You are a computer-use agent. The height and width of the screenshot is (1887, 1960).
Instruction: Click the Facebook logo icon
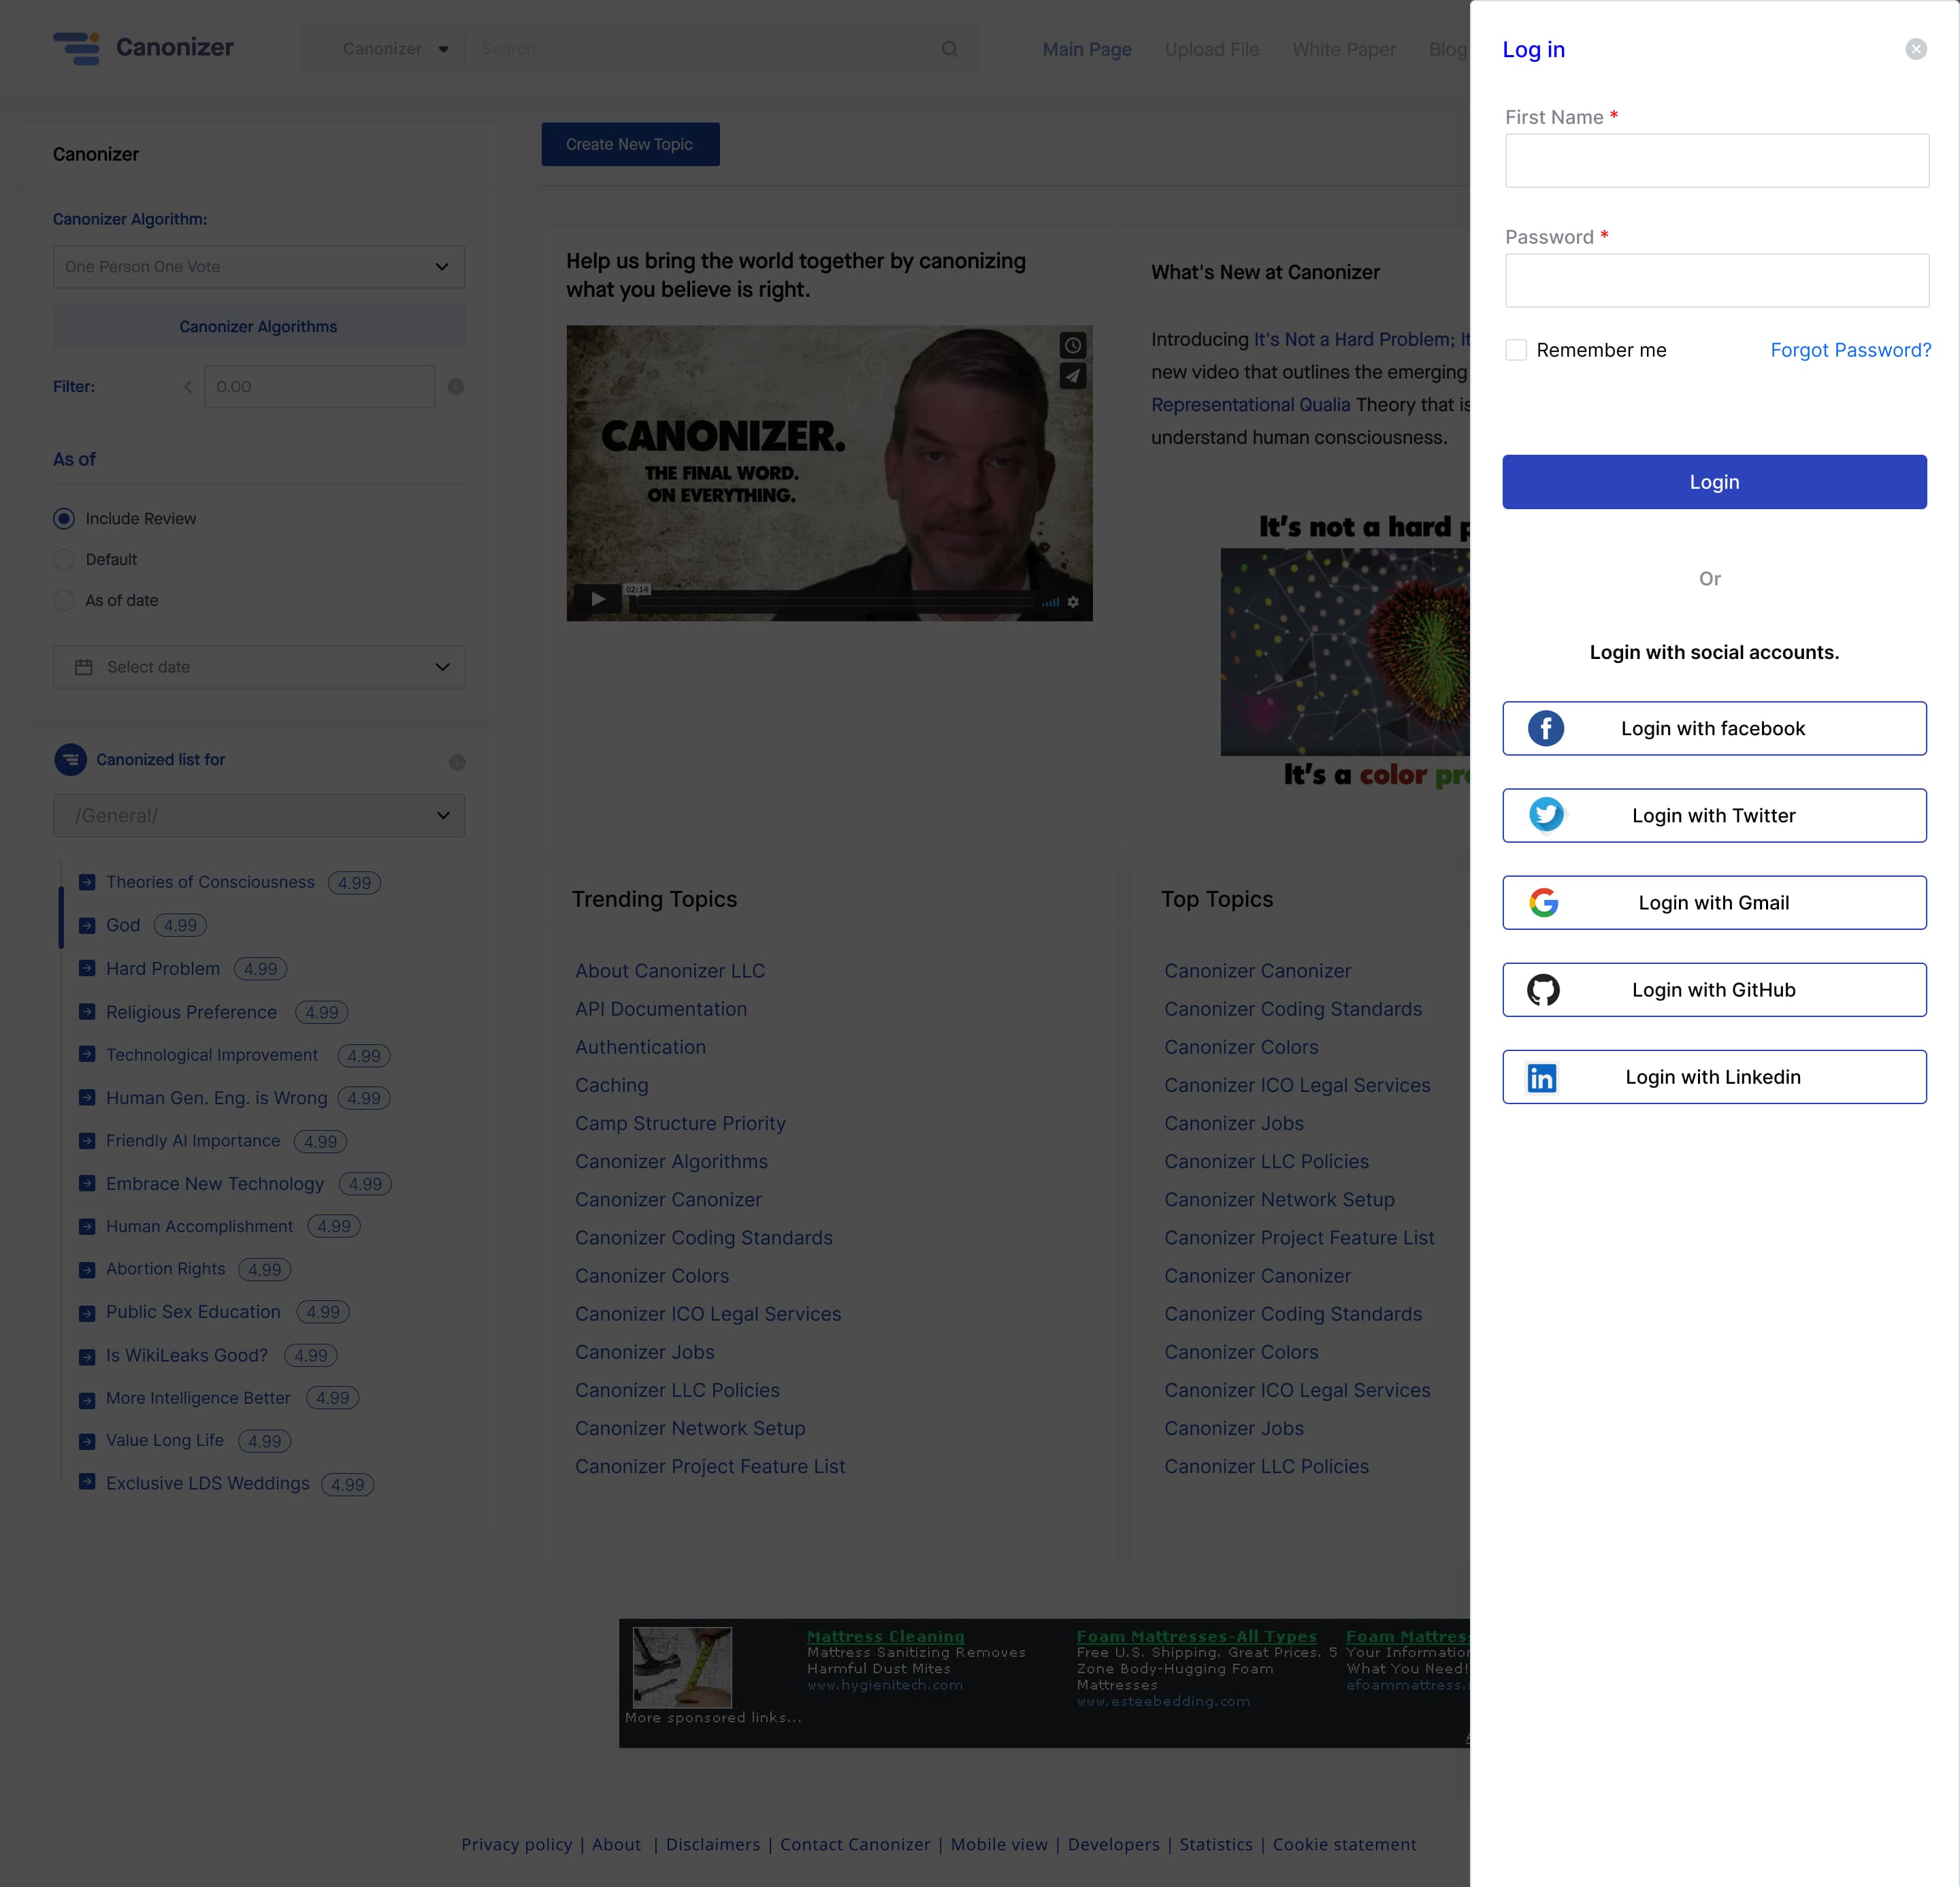[1545, 728]
